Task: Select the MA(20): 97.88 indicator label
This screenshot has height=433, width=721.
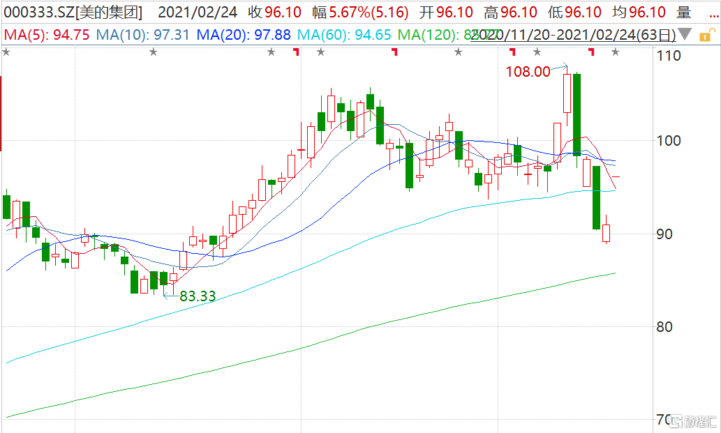Action: (x=244, y=35)
